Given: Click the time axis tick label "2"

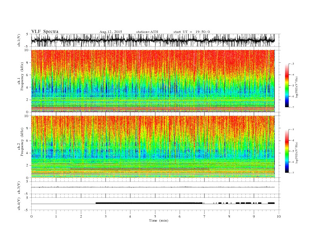Looking at the screenshot, I should (x=81, y=216).
